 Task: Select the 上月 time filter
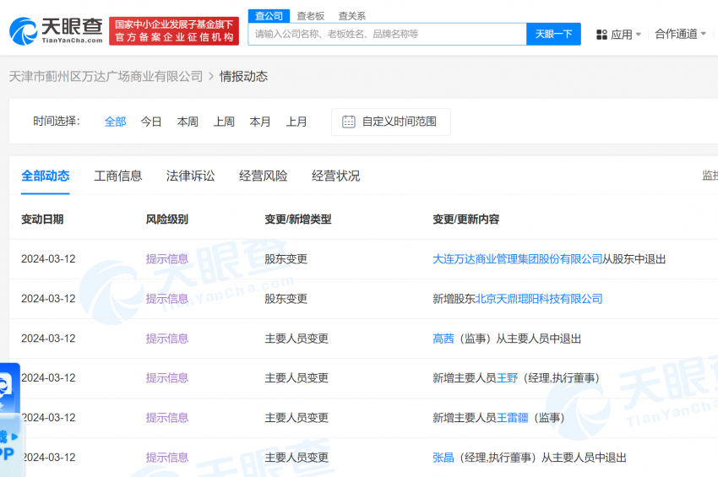[296, 122]
